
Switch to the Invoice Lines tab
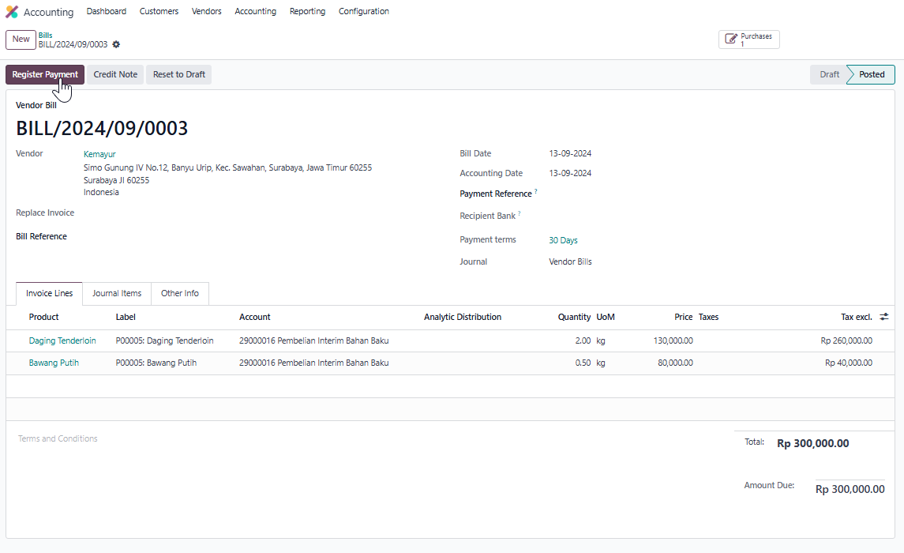(x=49, y=294)
